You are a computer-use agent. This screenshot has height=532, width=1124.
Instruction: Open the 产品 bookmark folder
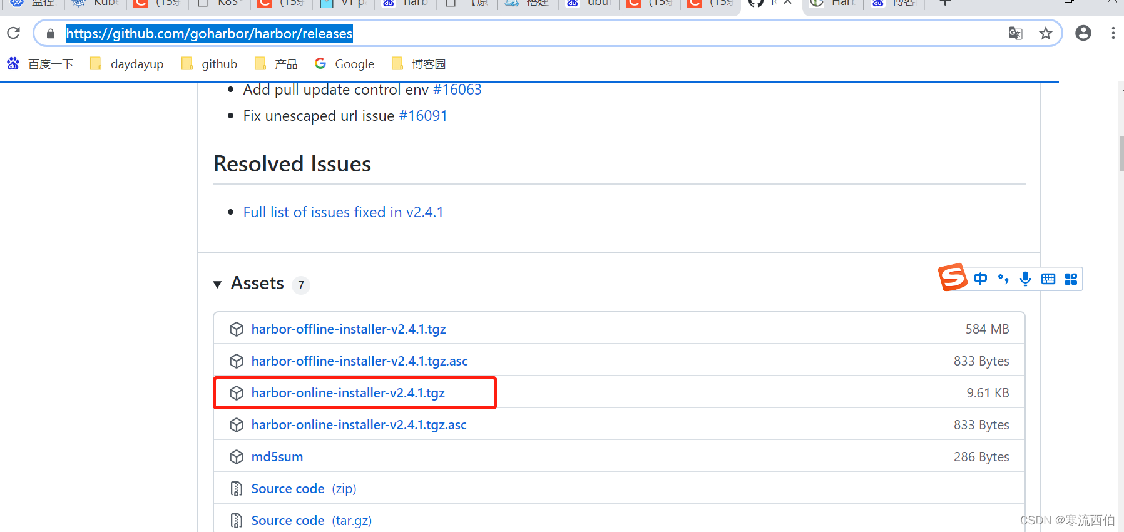click(276, 64)
